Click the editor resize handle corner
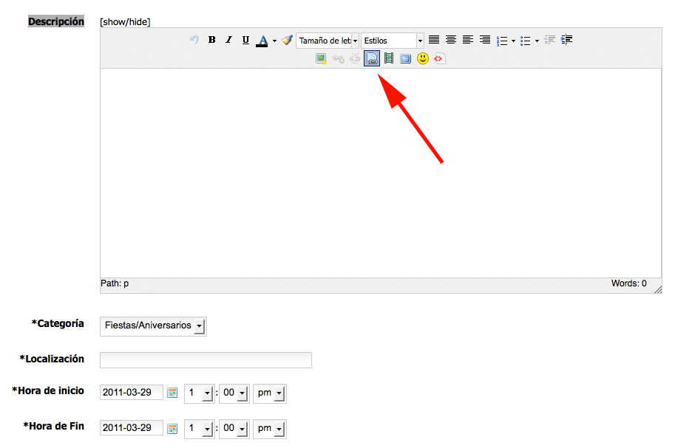The width and height of the screenshot is (692, 448). pos(658,289)
